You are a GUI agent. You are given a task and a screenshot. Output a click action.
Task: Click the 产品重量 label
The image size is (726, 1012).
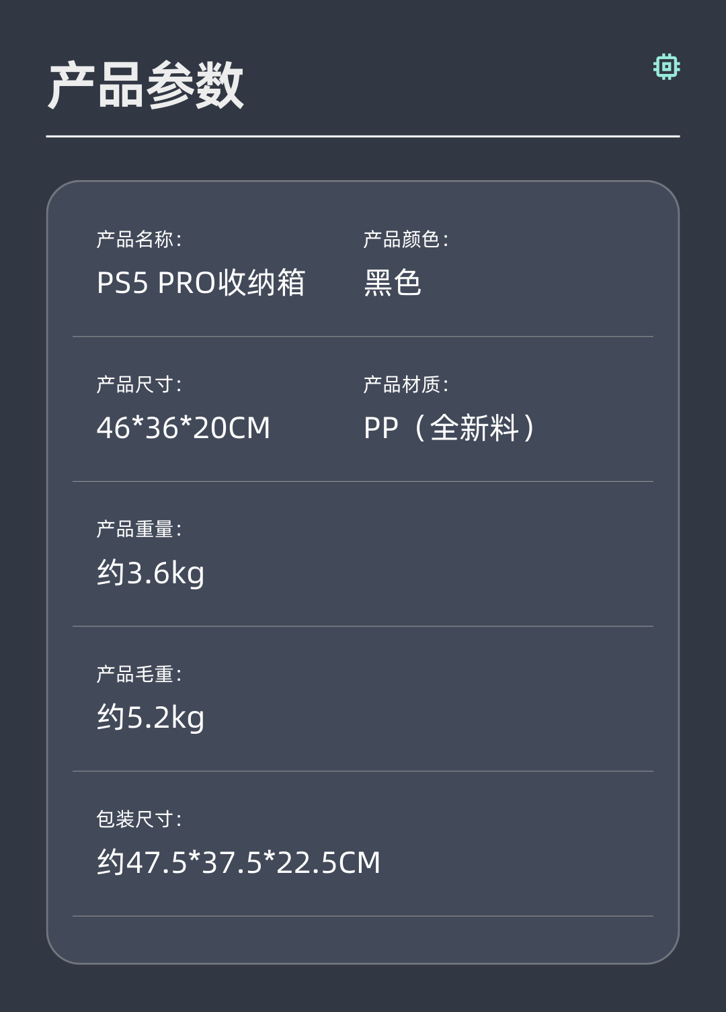(x=138, y=530)
